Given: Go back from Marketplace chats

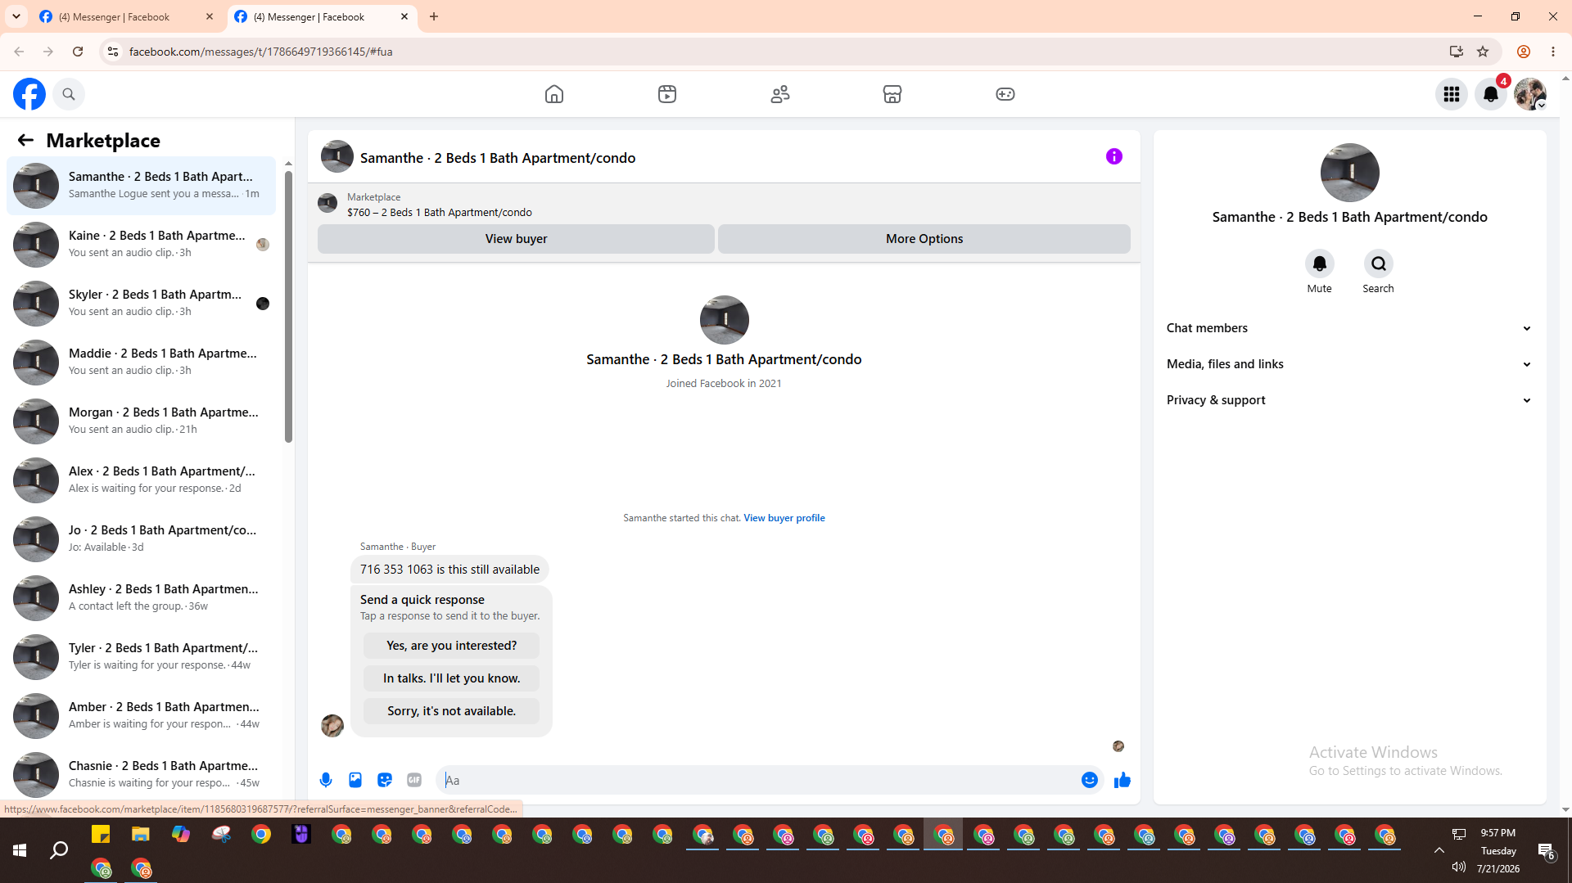Looking at the screenshot, I should 25,140.
